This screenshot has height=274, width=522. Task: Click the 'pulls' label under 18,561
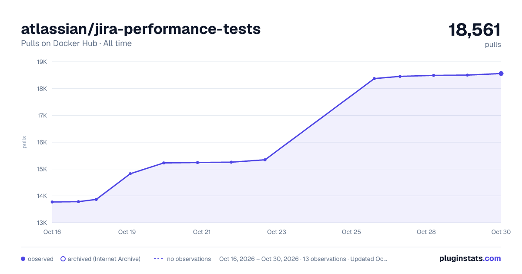point(493,44)
